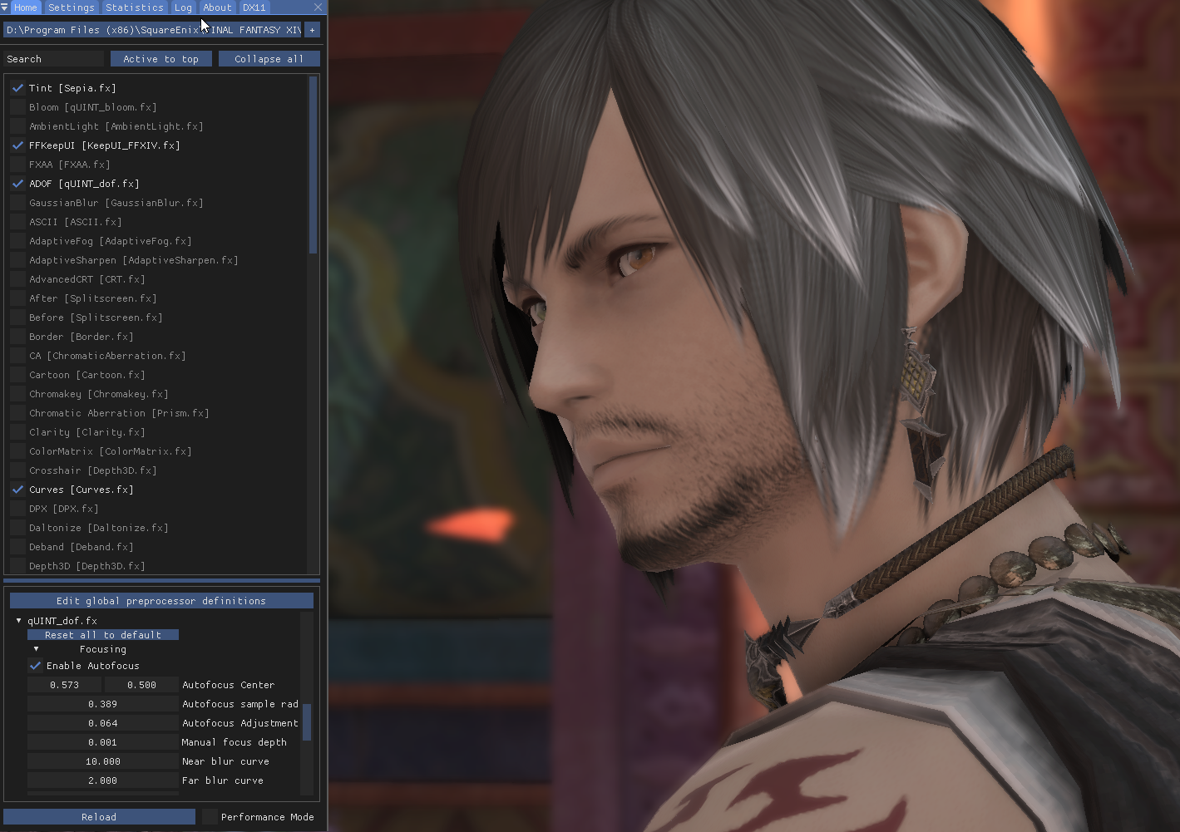The image size is (1180, 832).
Task: Click the Autofocus Center 0.500 value
Action: pos(141,685)
